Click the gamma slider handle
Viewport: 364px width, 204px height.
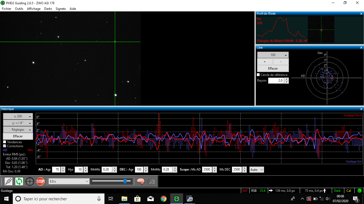point(125,181)
